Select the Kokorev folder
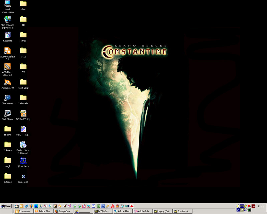This screenshot has height=214, width=267. pyautogui.click(x=7, y=147)
